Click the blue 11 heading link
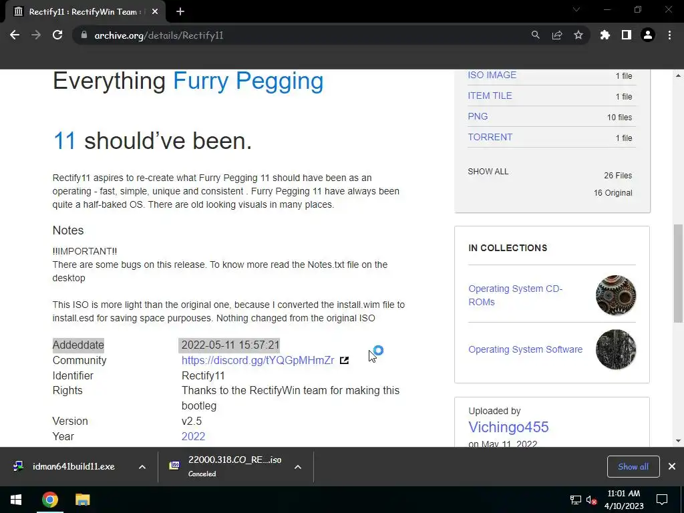684x513 pixels. (x=65, y=140)
